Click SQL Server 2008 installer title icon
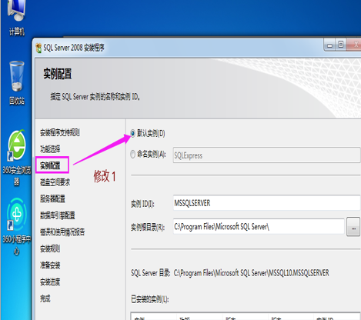Screen dimensions: 361x320 38,48
